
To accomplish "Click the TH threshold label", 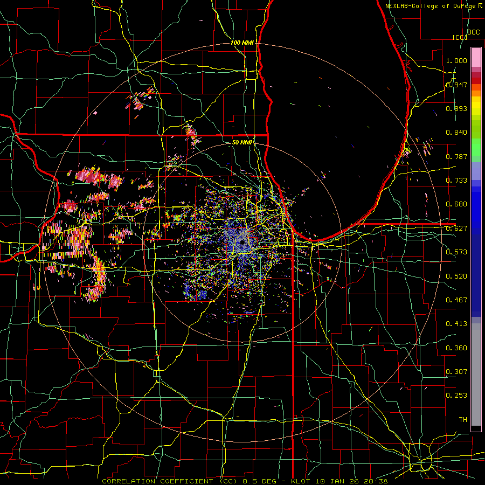I will tap(463, 419).
